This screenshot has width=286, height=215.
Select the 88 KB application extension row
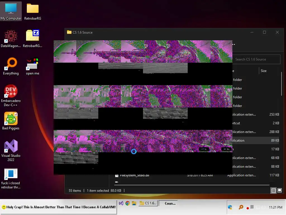pyautogui.click(x=256, y=167)
